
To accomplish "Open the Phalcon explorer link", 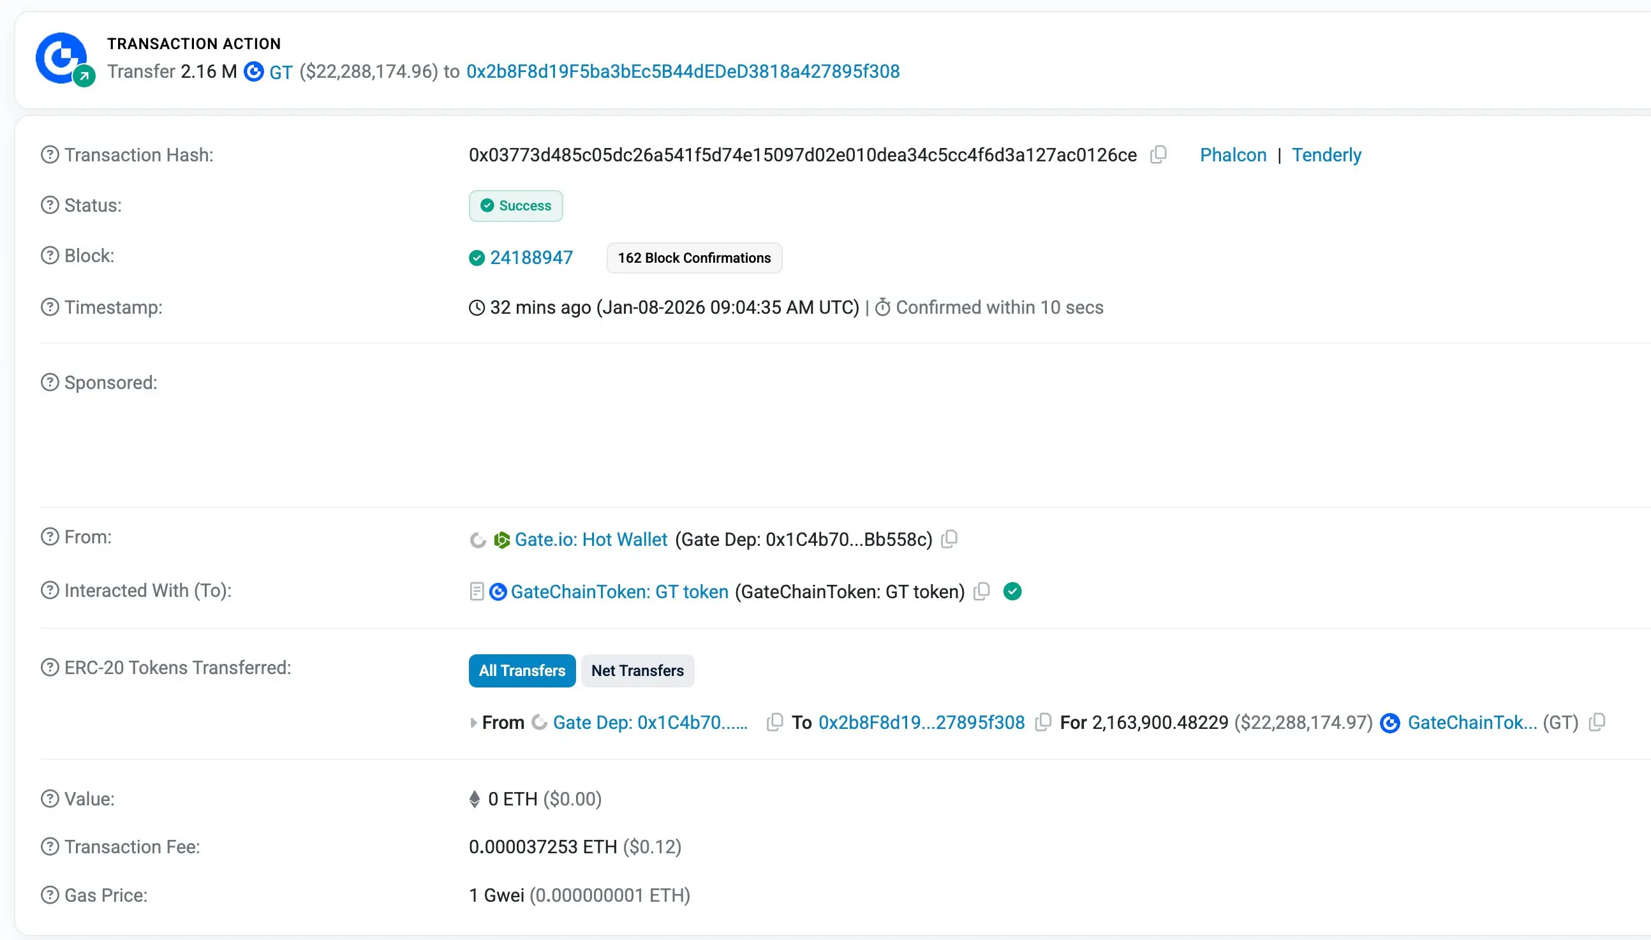I will point(1233,155).
